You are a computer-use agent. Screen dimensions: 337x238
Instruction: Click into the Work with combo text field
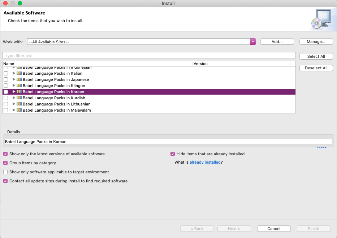tap(139, 42)
